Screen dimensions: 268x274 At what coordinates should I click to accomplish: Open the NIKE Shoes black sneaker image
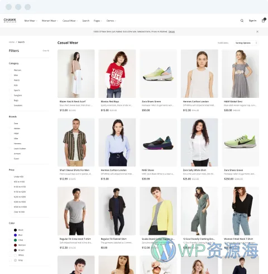[158, 142]
